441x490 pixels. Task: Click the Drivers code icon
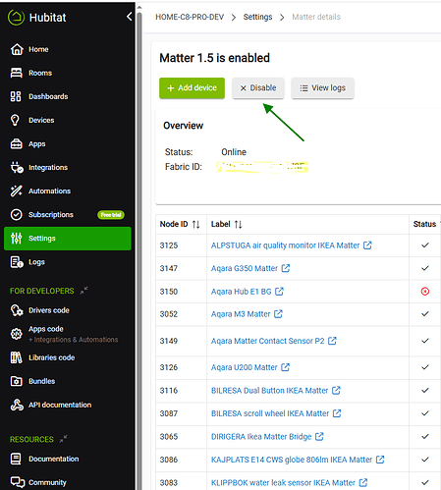tap(17, 310)
